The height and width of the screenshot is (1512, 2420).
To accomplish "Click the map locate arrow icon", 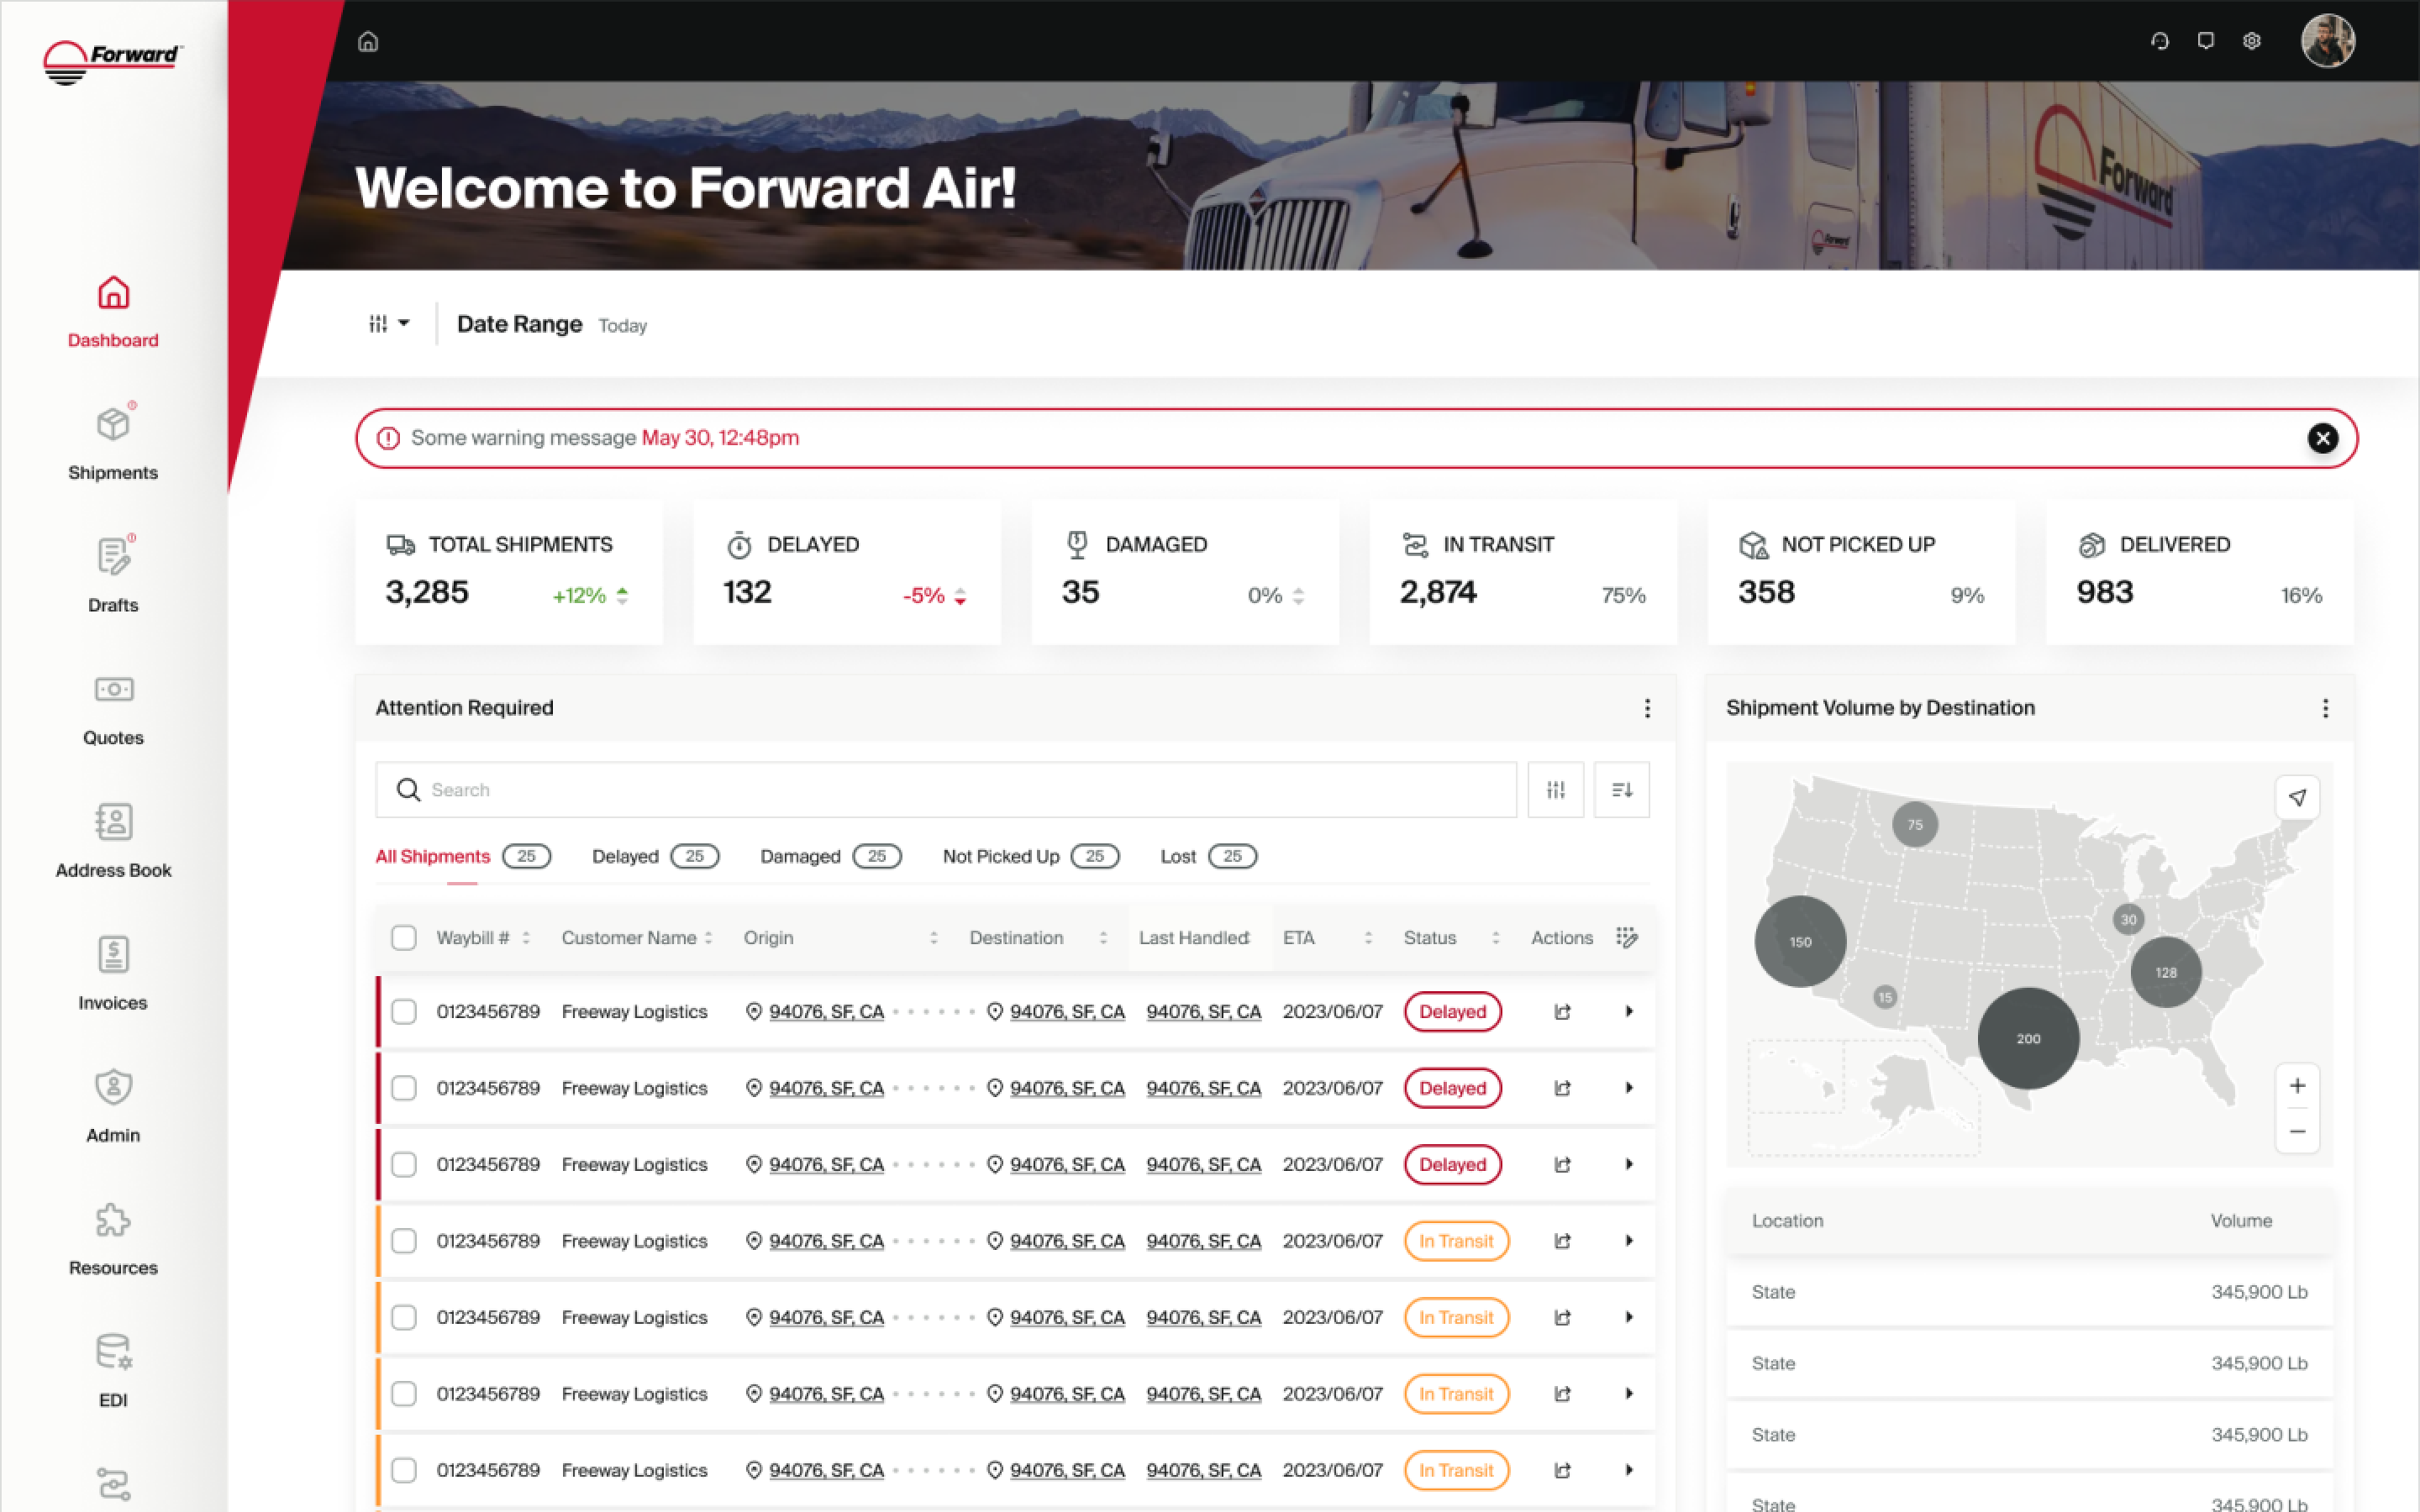I will pyautogui.click(x=2297, y=797).
